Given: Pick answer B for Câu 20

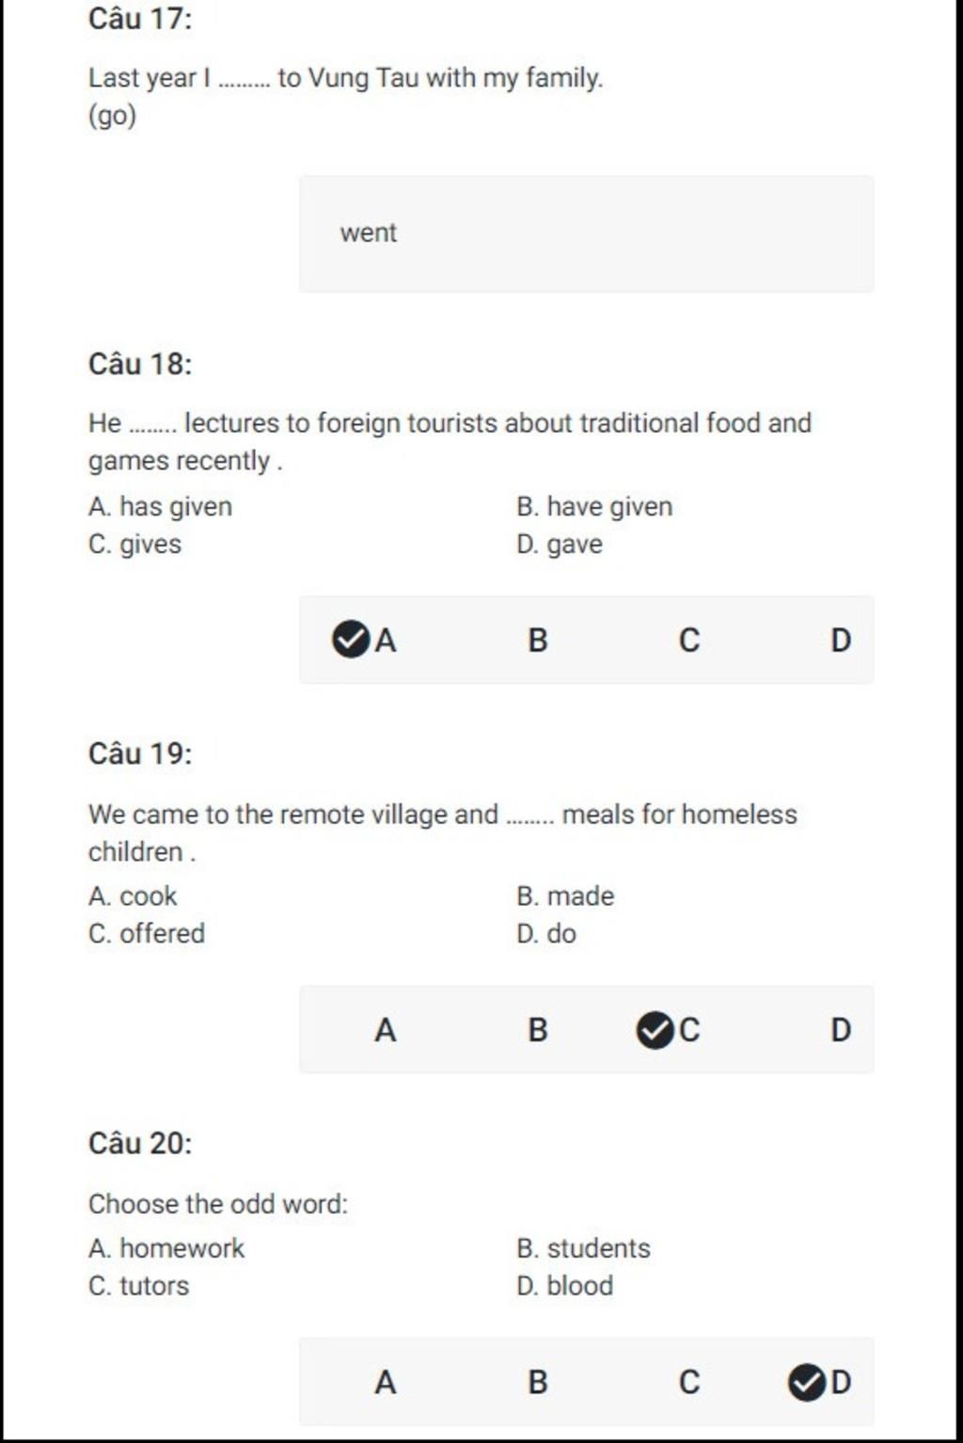Looking at the screenshot, I should pos(537,1382).
